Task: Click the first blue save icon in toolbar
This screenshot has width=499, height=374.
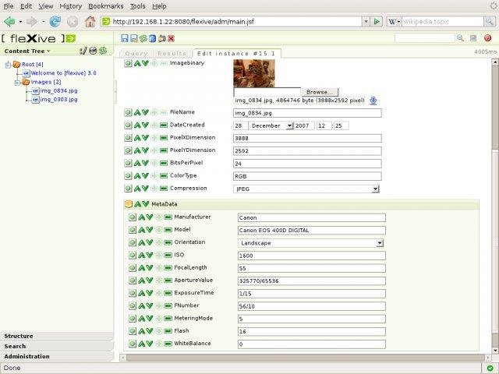Action: tap(126, 38)
